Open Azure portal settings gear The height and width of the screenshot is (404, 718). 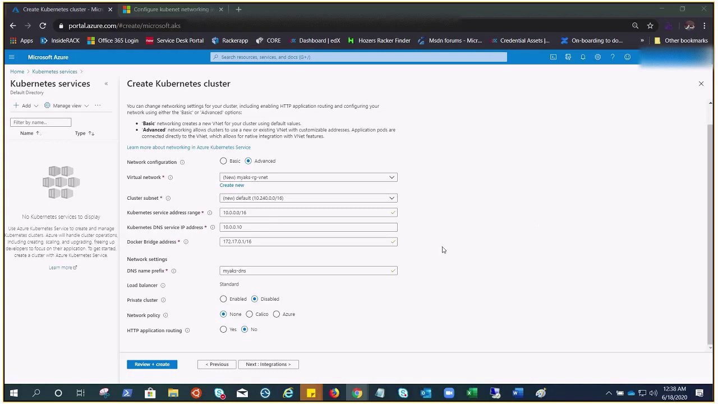[598, 57]
